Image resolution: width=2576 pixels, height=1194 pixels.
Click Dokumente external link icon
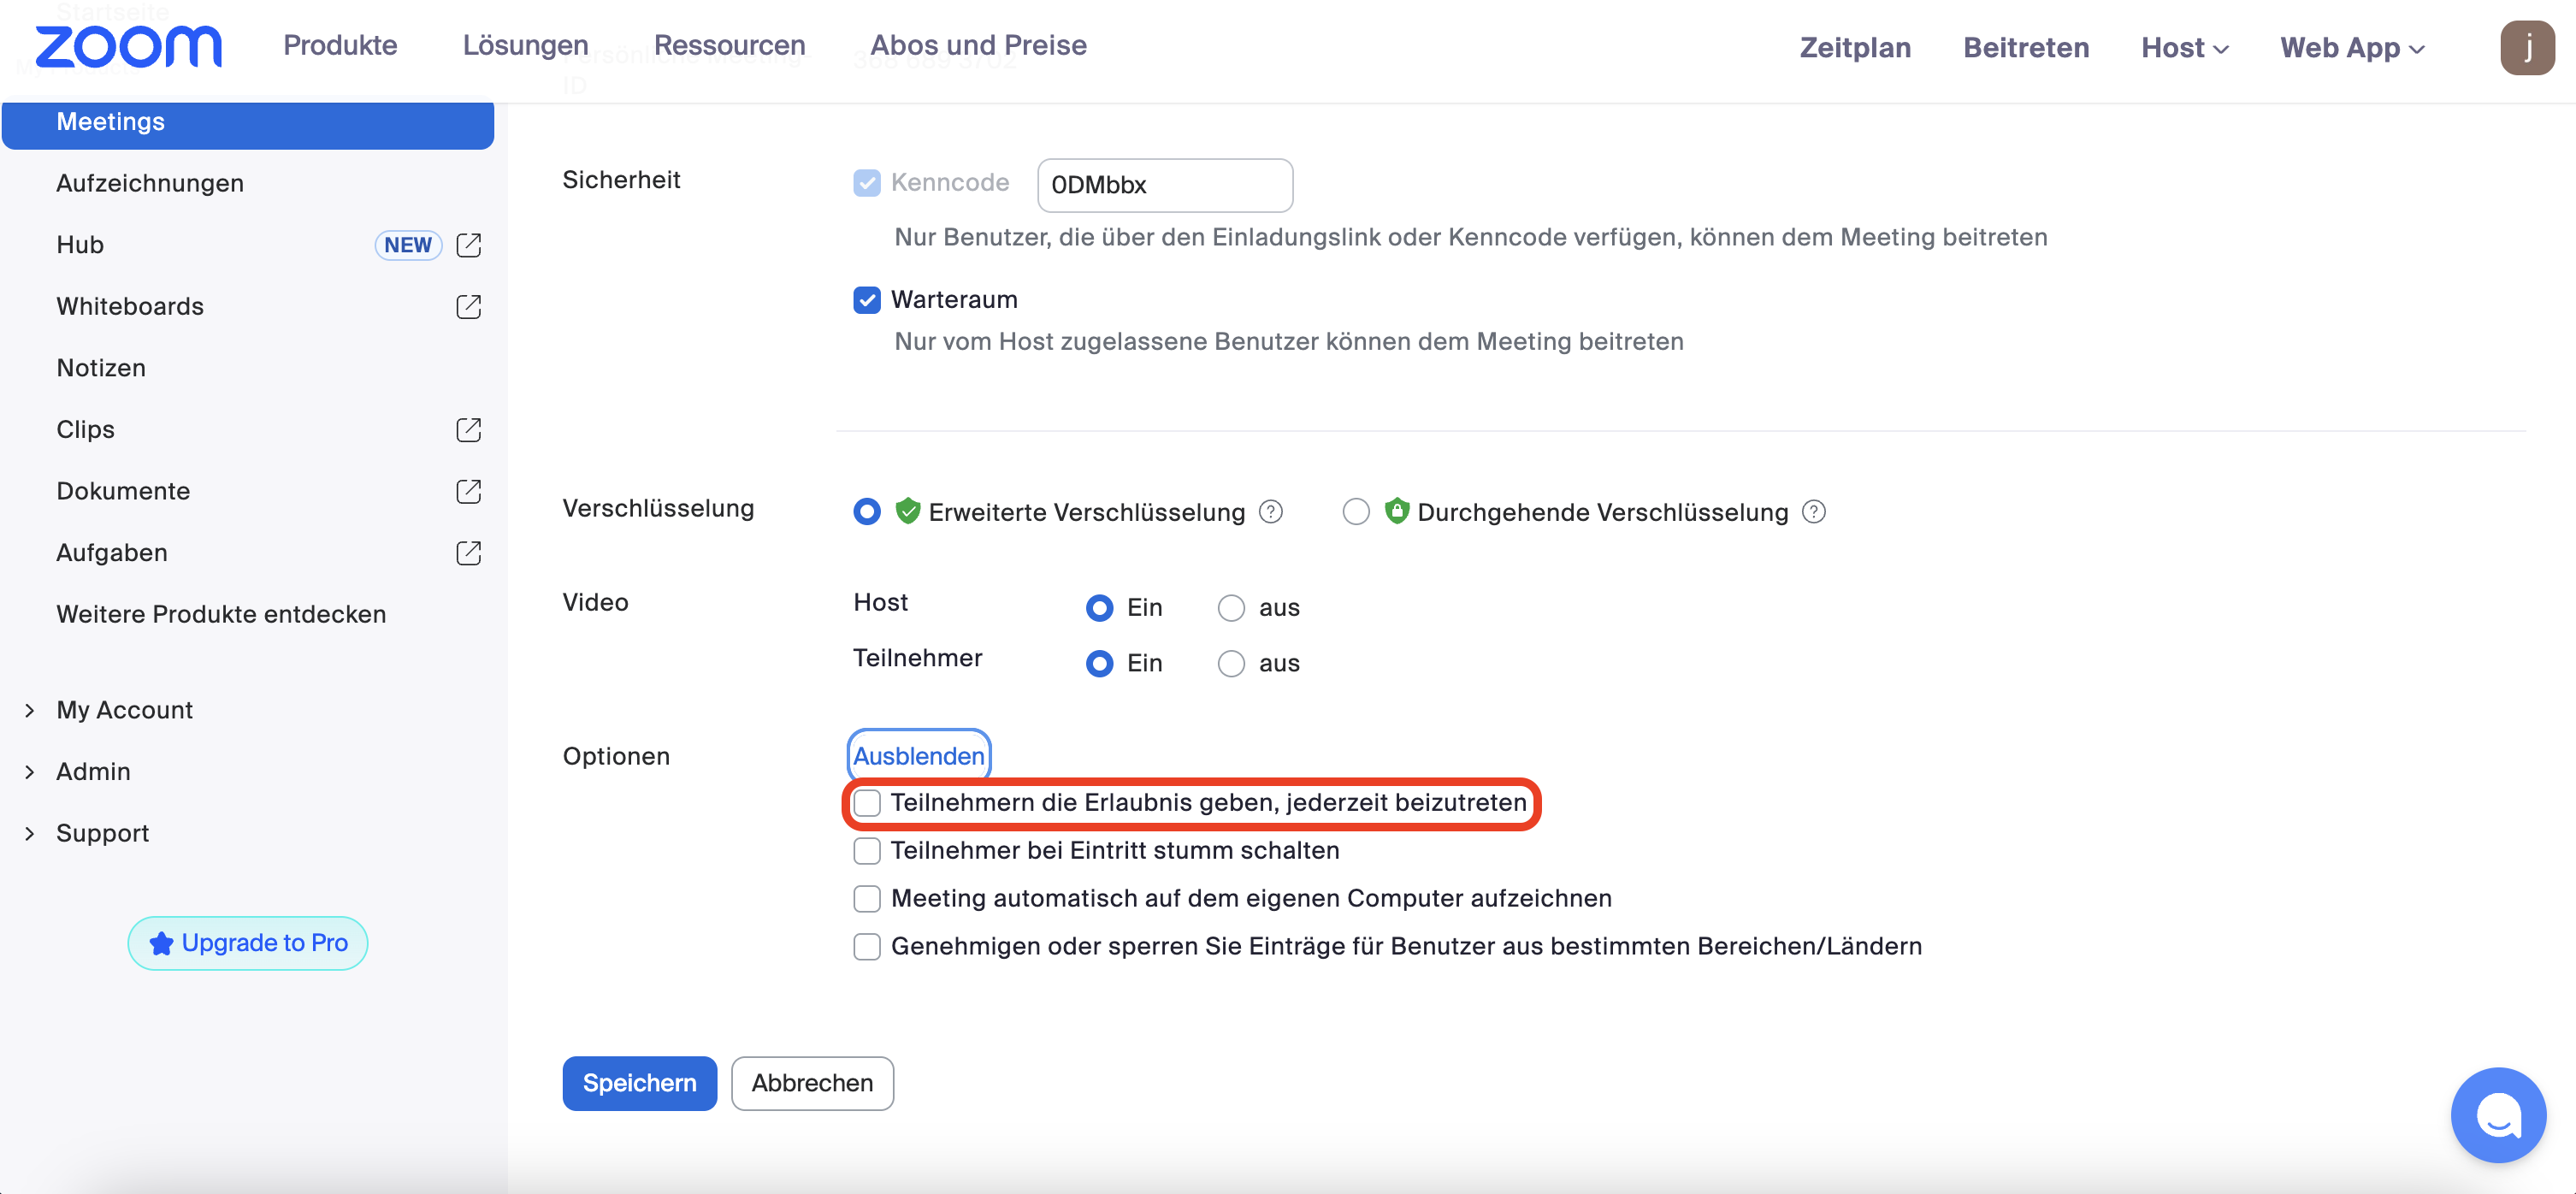(468, 491)
